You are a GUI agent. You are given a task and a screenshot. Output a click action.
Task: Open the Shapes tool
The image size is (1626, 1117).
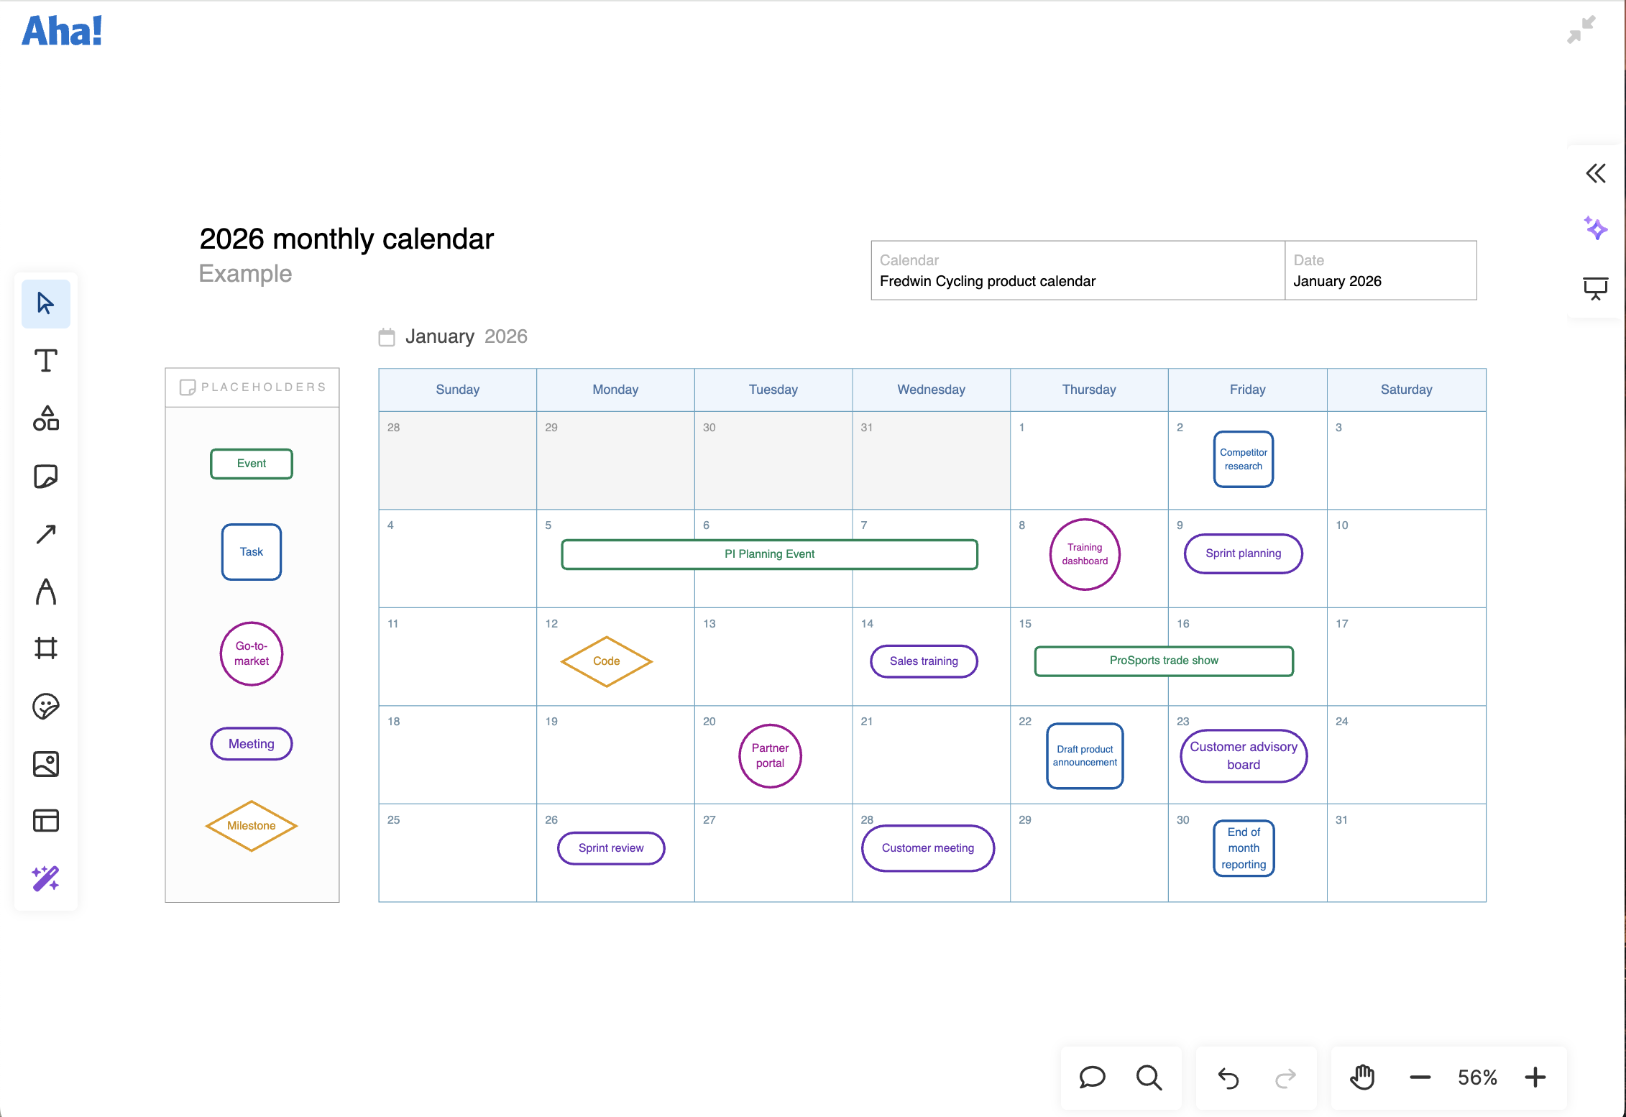pyautogui.click(x=45, y=418)
